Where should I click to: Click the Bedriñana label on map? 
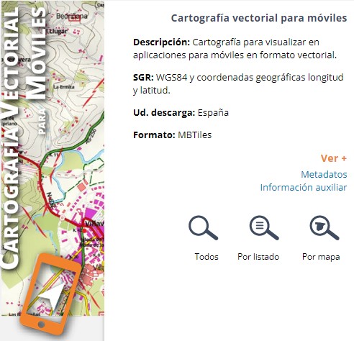click(72, 16)
